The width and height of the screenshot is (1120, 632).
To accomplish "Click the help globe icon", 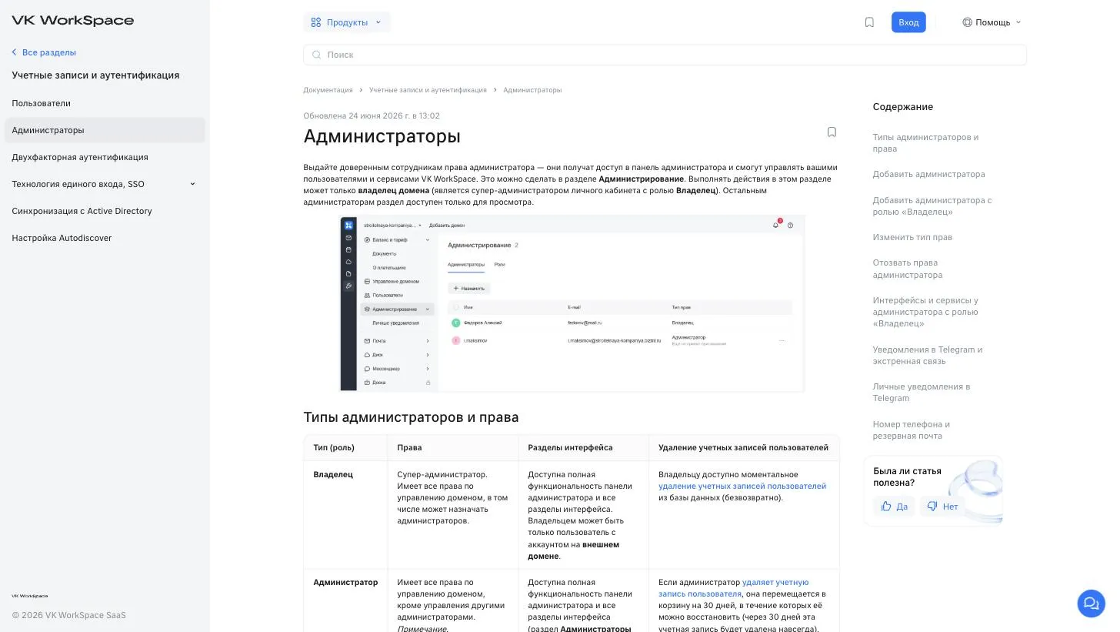I will point(967,22).
